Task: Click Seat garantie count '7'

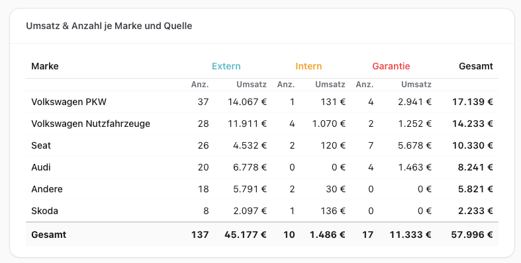Action: [x=371, y=145]
